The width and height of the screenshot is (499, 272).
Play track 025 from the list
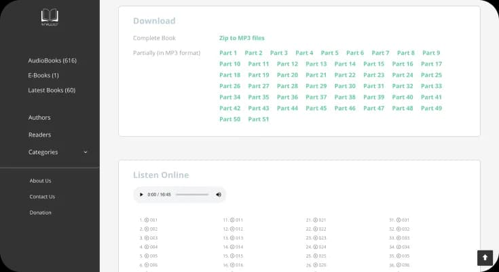[320, 256]
